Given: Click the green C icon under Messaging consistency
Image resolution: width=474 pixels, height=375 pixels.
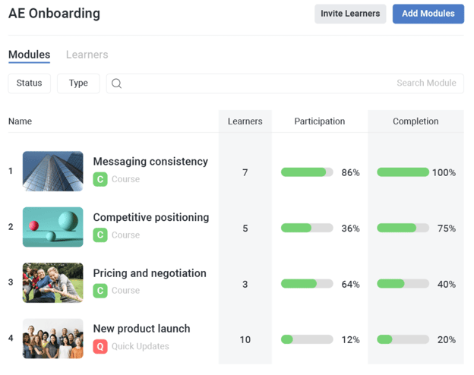Looking at the screenshot, I should (x=100, y=179).
